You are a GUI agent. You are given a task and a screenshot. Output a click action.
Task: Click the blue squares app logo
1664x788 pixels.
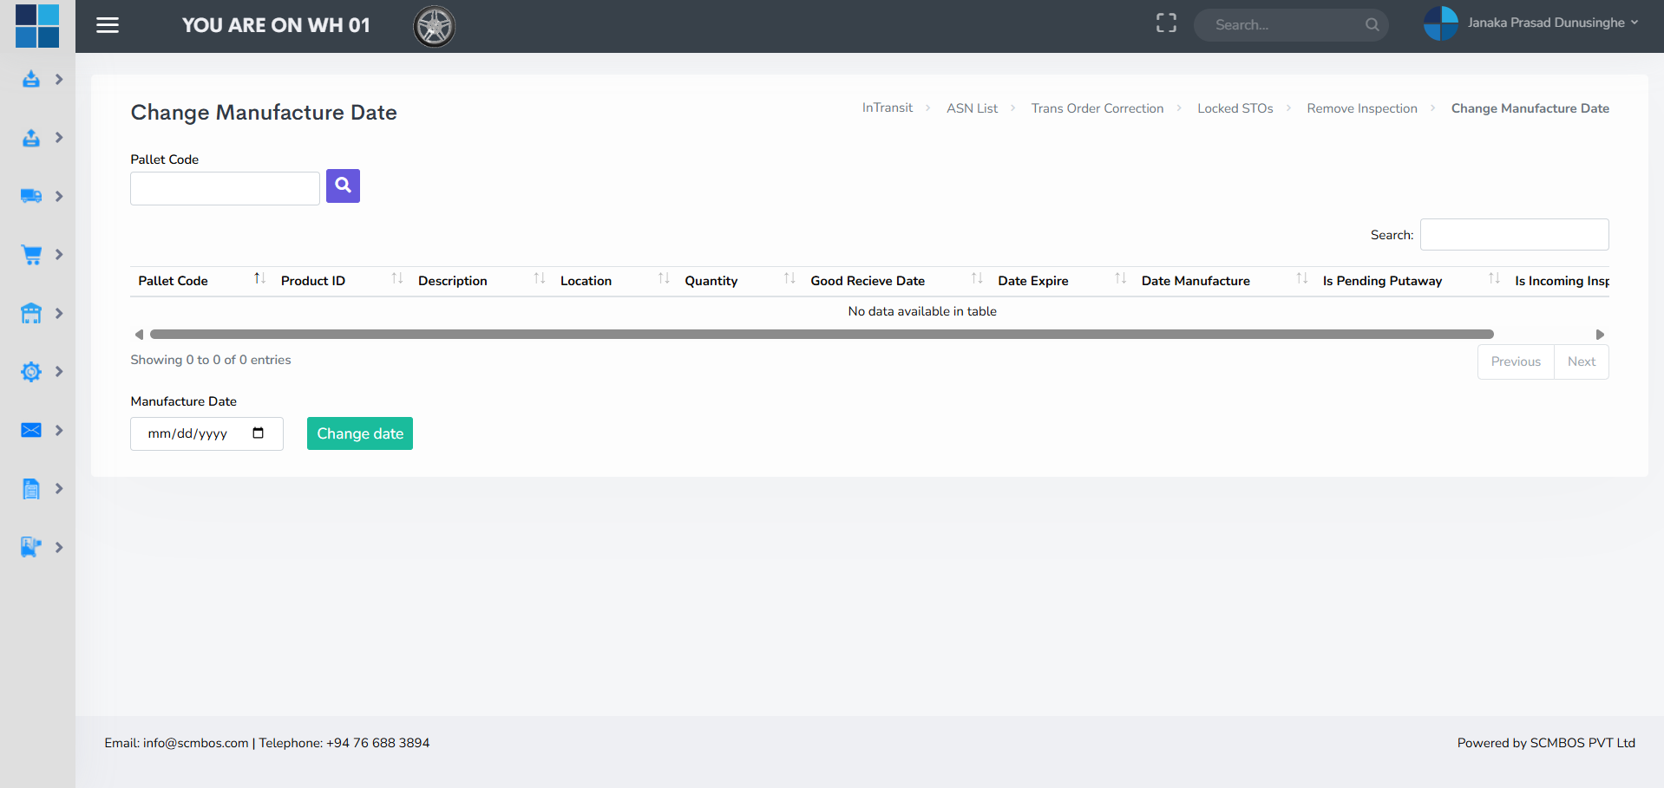(x=37, y=26)
